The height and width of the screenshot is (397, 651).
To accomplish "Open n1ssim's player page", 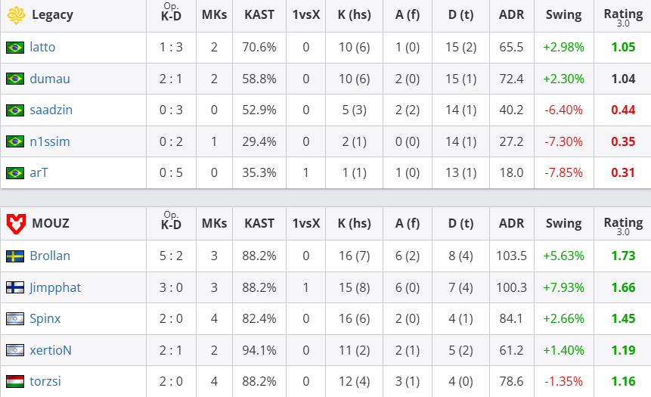I will [50, 141].
